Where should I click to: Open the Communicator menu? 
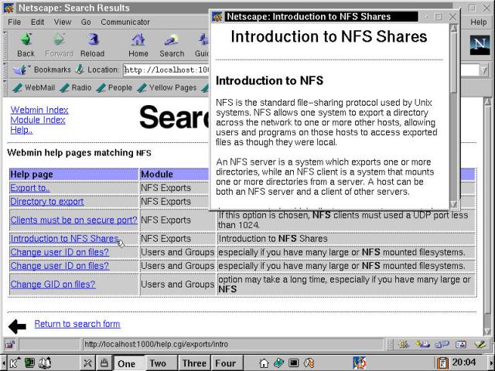[125, 22]
